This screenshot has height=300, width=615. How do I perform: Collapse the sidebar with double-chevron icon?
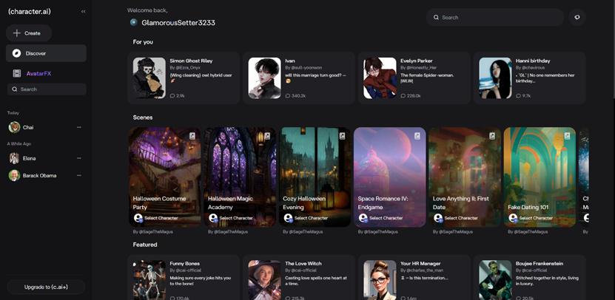83,12
